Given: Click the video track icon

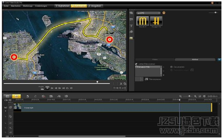Looking at the screenshot, I should (x=10, y=108).
